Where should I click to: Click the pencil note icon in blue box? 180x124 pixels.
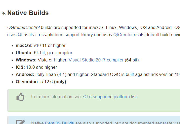point(20,122)
